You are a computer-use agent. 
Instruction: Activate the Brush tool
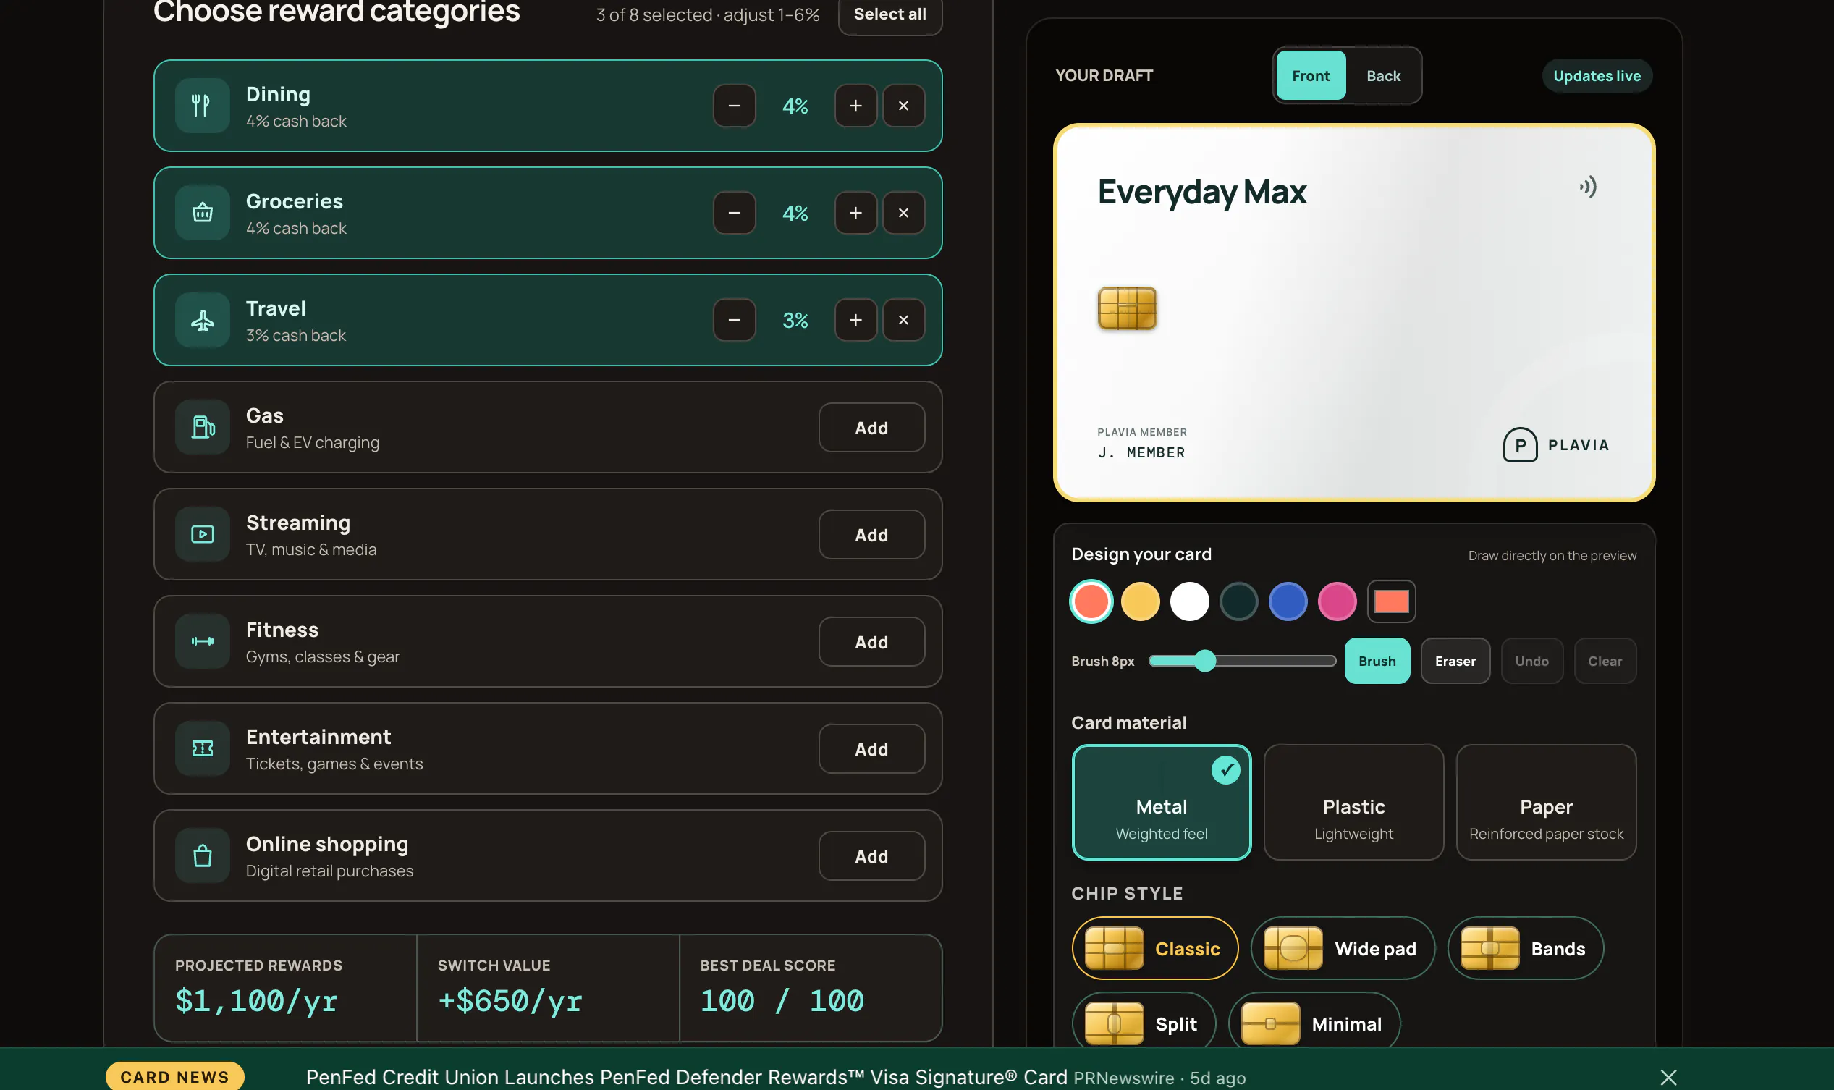point(1377,662)
